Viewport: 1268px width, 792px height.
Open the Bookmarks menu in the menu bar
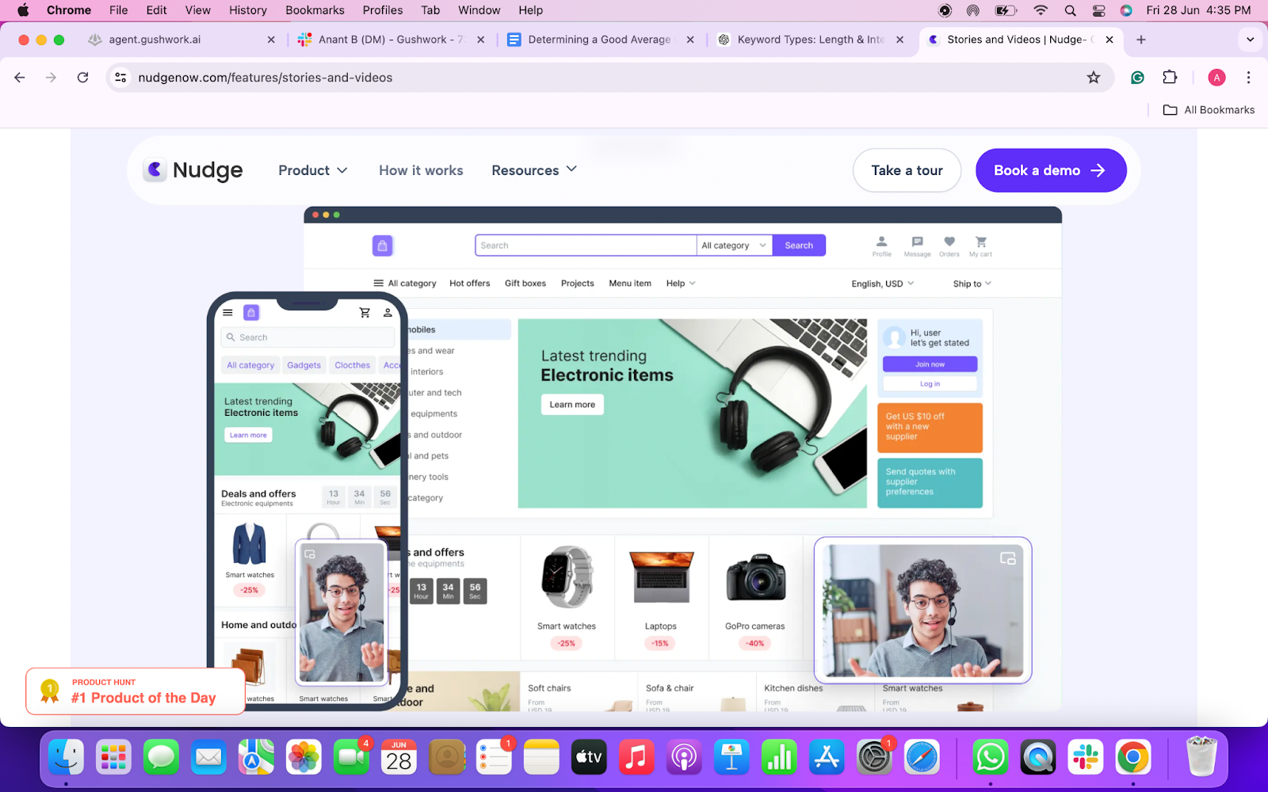click(x=315, y=10)
